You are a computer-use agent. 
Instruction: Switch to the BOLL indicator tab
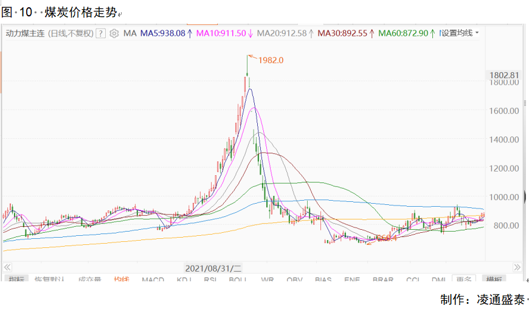click(238, 279)
